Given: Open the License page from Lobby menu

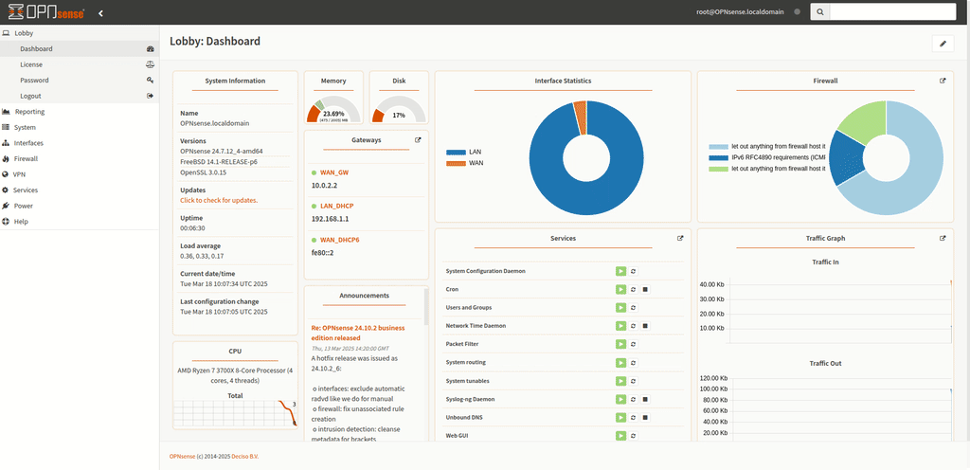Looking at the screenshot, I should click(x=31, y=64).
